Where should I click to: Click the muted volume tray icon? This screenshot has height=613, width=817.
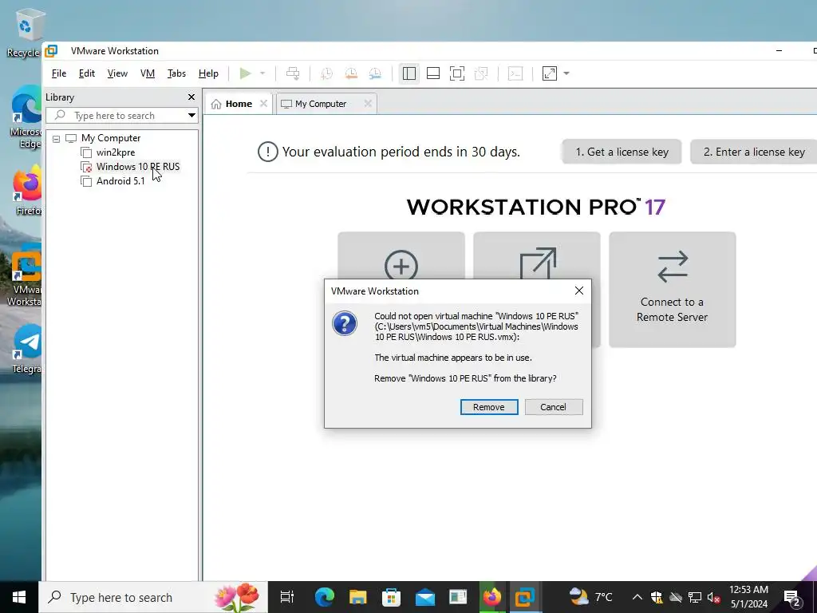click(x=714, y=597)
